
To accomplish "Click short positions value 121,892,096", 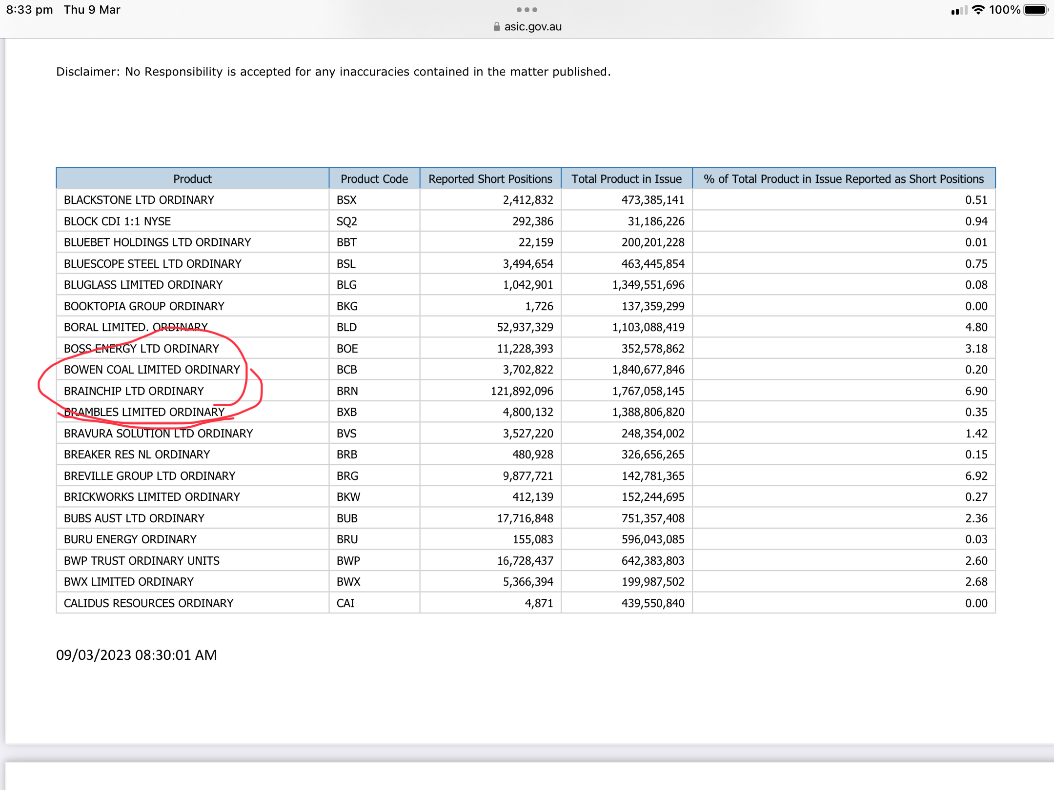I will pos(522,391).
